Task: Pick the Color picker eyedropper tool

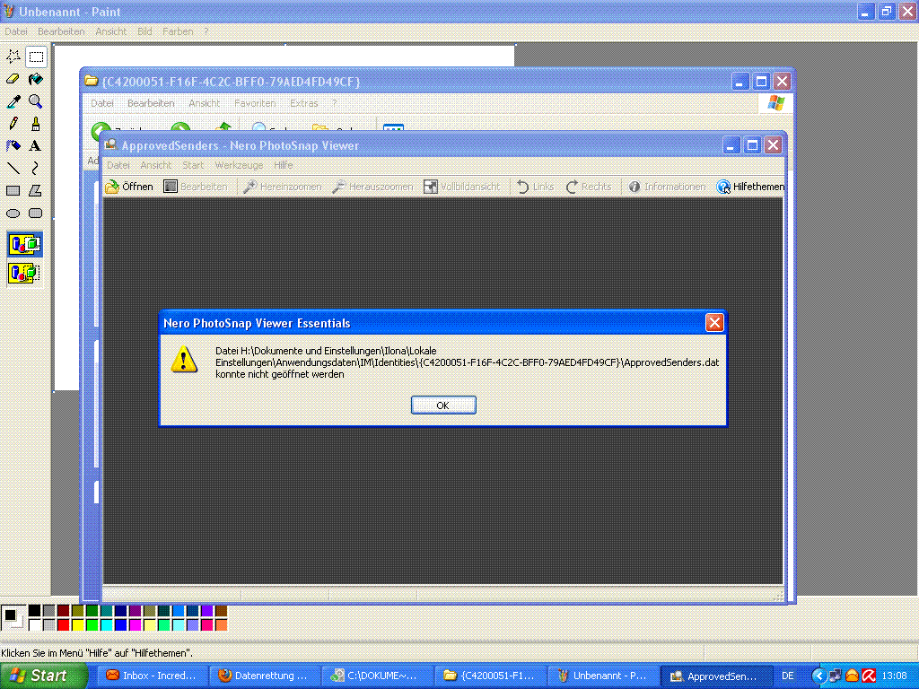Action: click(x=13, y=101)
